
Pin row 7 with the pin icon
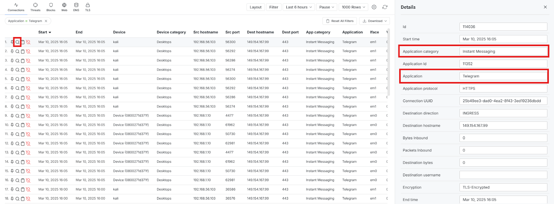pos(12,97)
